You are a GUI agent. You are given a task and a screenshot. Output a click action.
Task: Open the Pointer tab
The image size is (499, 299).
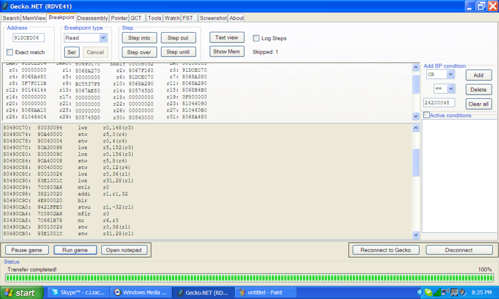(x=120, y=18)
